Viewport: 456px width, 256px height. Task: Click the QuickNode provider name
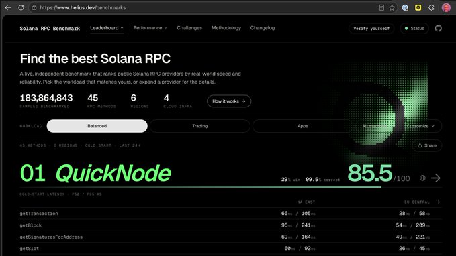coord(113,173)
